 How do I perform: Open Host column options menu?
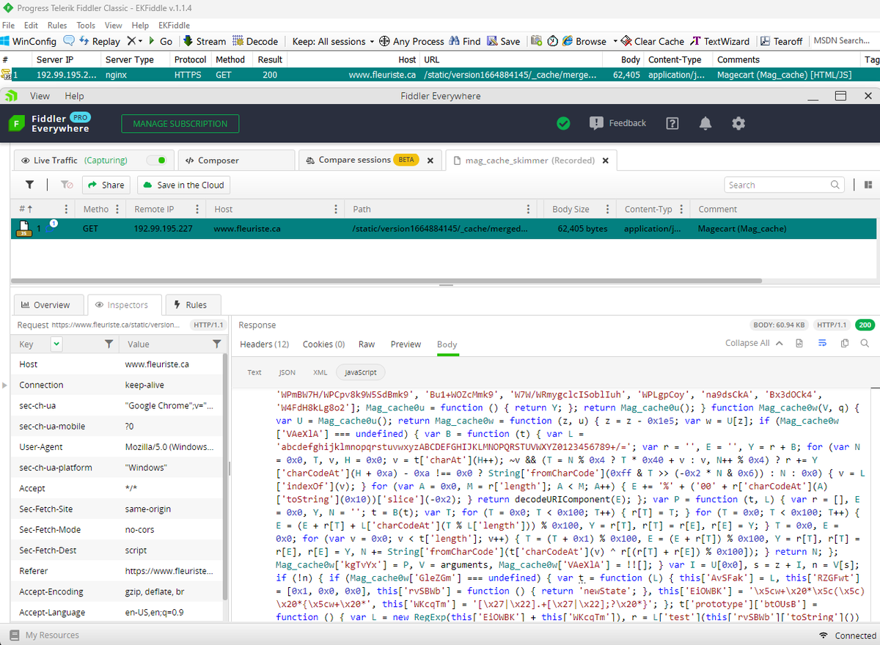[x=335, y=209]
